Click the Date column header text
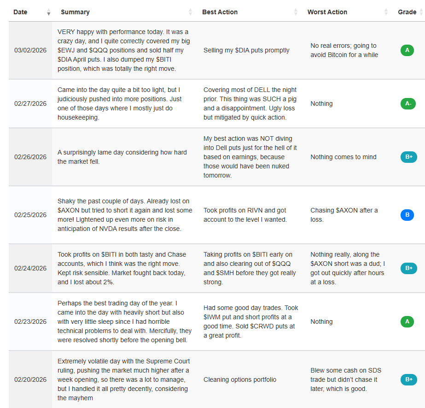Image resolution: width=425 pixels, height=408 pixels. [20, 12]
